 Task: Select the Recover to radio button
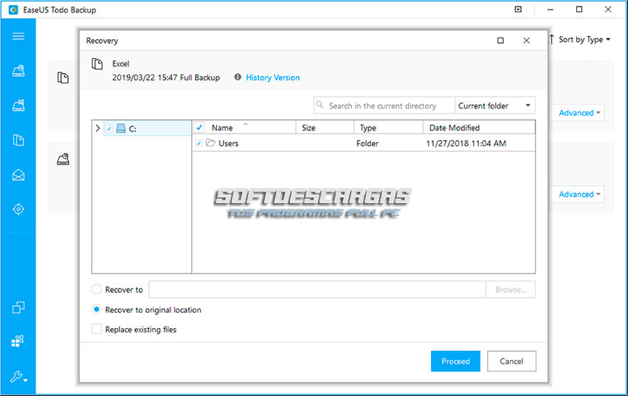click(x=97, y=289)
